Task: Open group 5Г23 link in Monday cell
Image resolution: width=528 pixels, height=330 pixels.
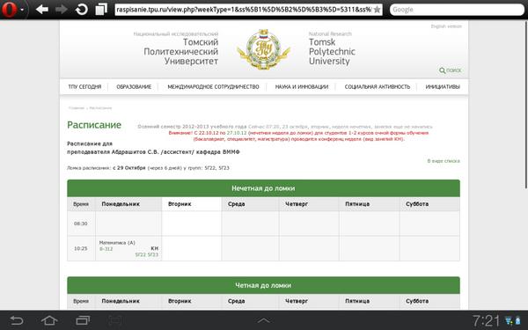Action: pyautogui.click(x=152, y=255)
